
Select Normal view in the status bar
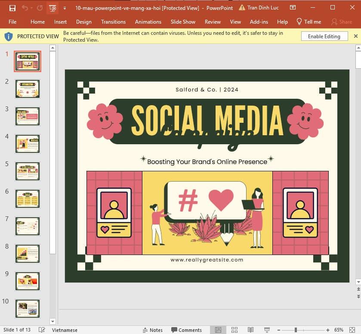coord(219,329)
